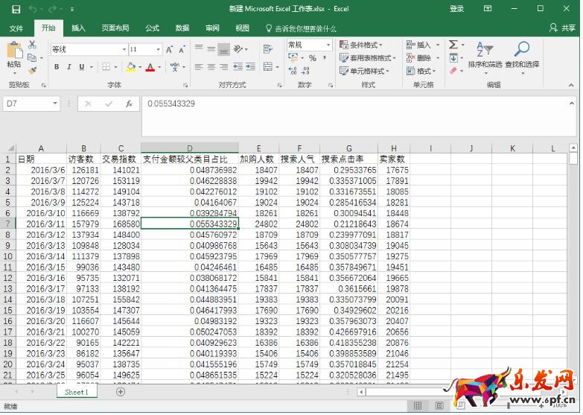Toggle Bold formatting
This screenshot has height=415, width=583.
coord(57,67)
